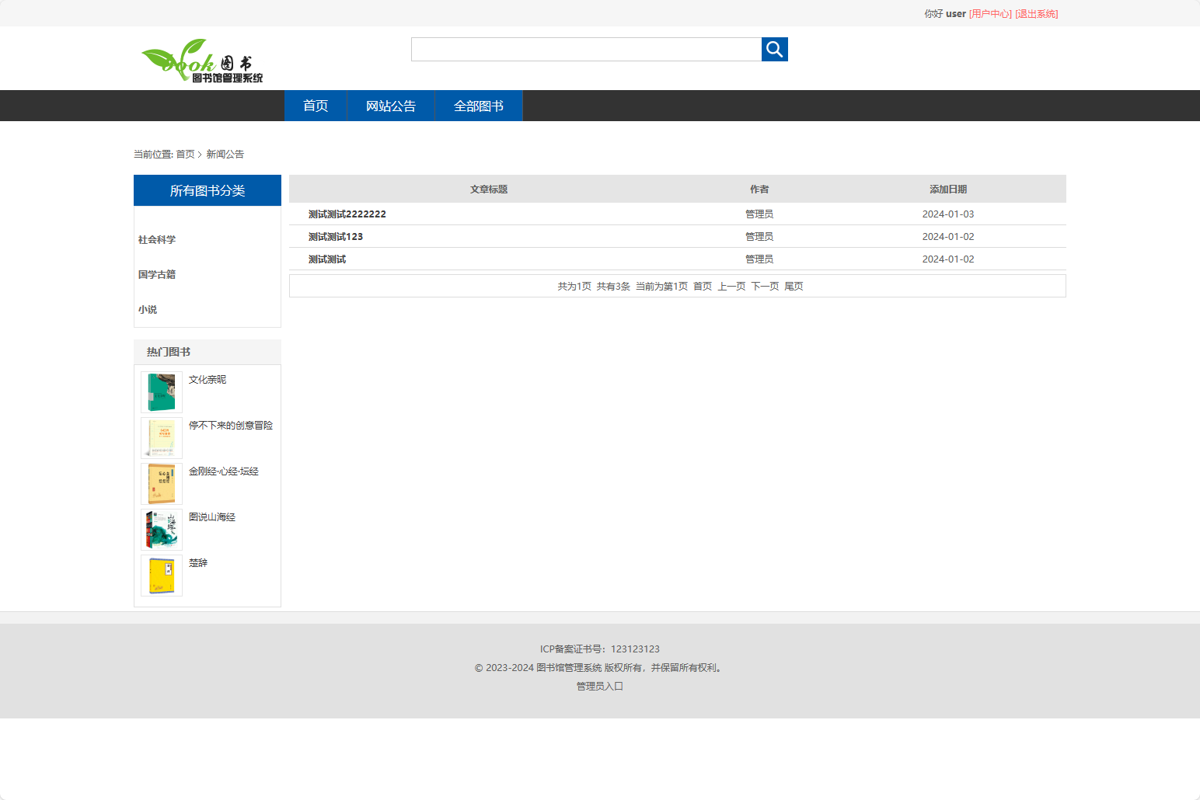Click the 管理员 author of 测试测试2222222
Viewport: 1200px width, 800px height.
(759, 214)
